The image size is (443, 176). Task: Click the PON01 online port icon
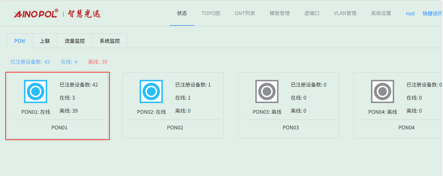click(x=36, y=91)
